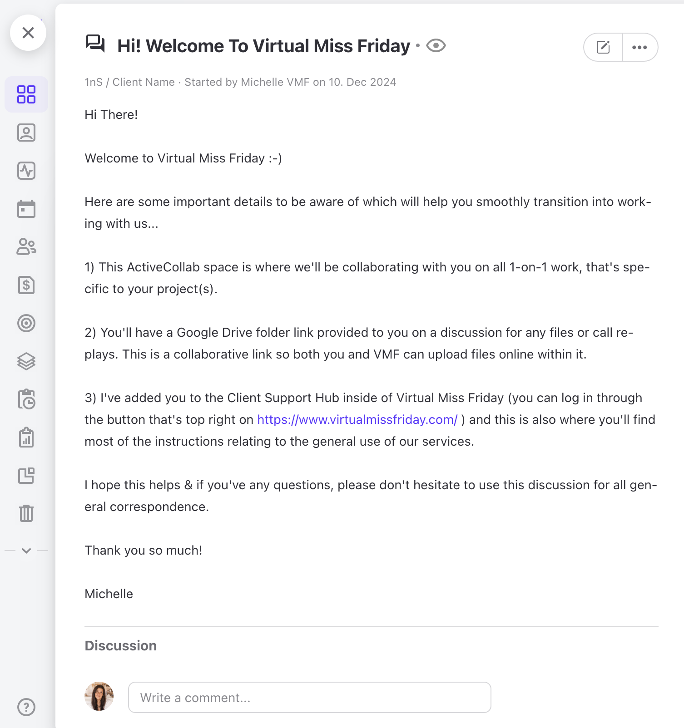This screenshot has width=684, height=728.
Task: Close the discussion with the X button
Action: [x=28, y=33]
